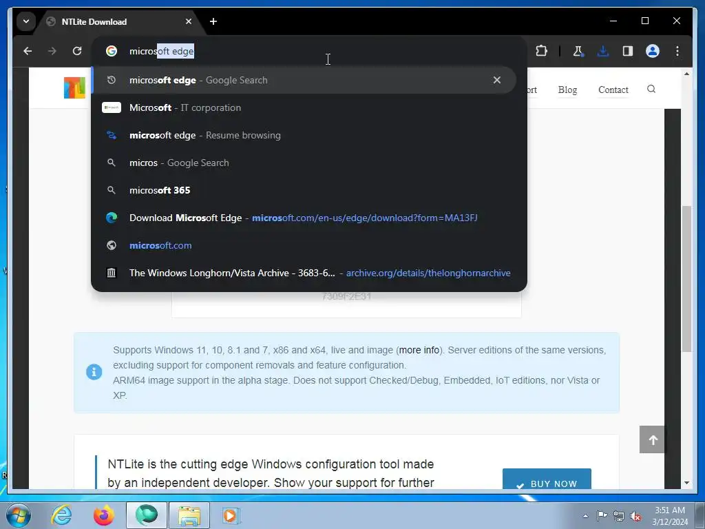
Task: Click the back-to-top arrow button
Action: pos(653,439)
